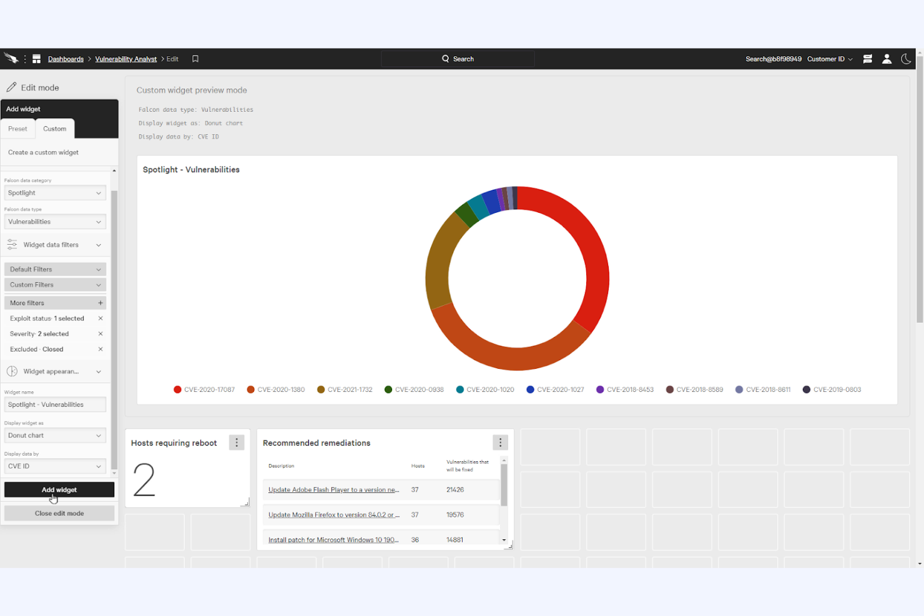Open the Falcon data category dropdown

54,192
